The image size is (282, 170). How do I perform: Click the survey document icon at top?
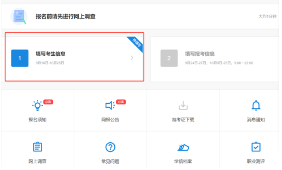click(x=19, y=16)
